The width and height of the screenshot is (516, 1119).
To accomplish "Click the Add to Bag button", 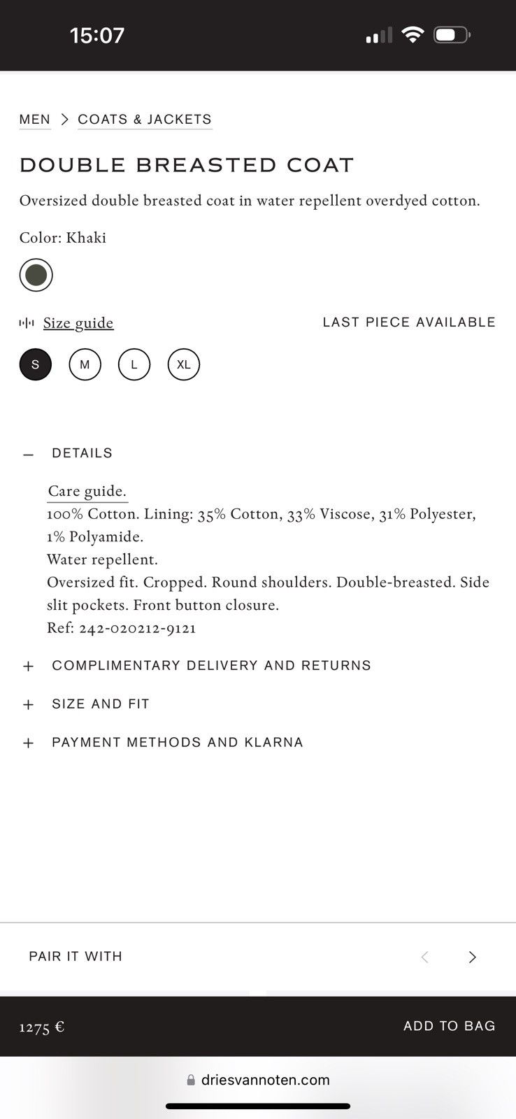I will pos(450,1026).
